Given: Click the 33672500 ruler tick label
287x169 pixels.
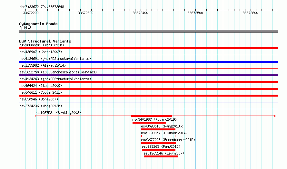Looking at the screenshot, I should (195, 13).
